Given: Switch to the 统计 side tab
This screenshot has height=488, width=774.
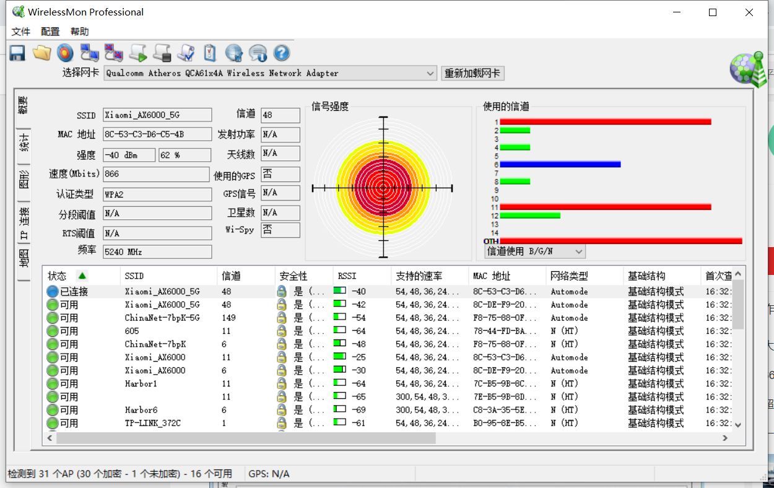Looking at the screenshot, I should pyautogui.click(x=24, y=142).
